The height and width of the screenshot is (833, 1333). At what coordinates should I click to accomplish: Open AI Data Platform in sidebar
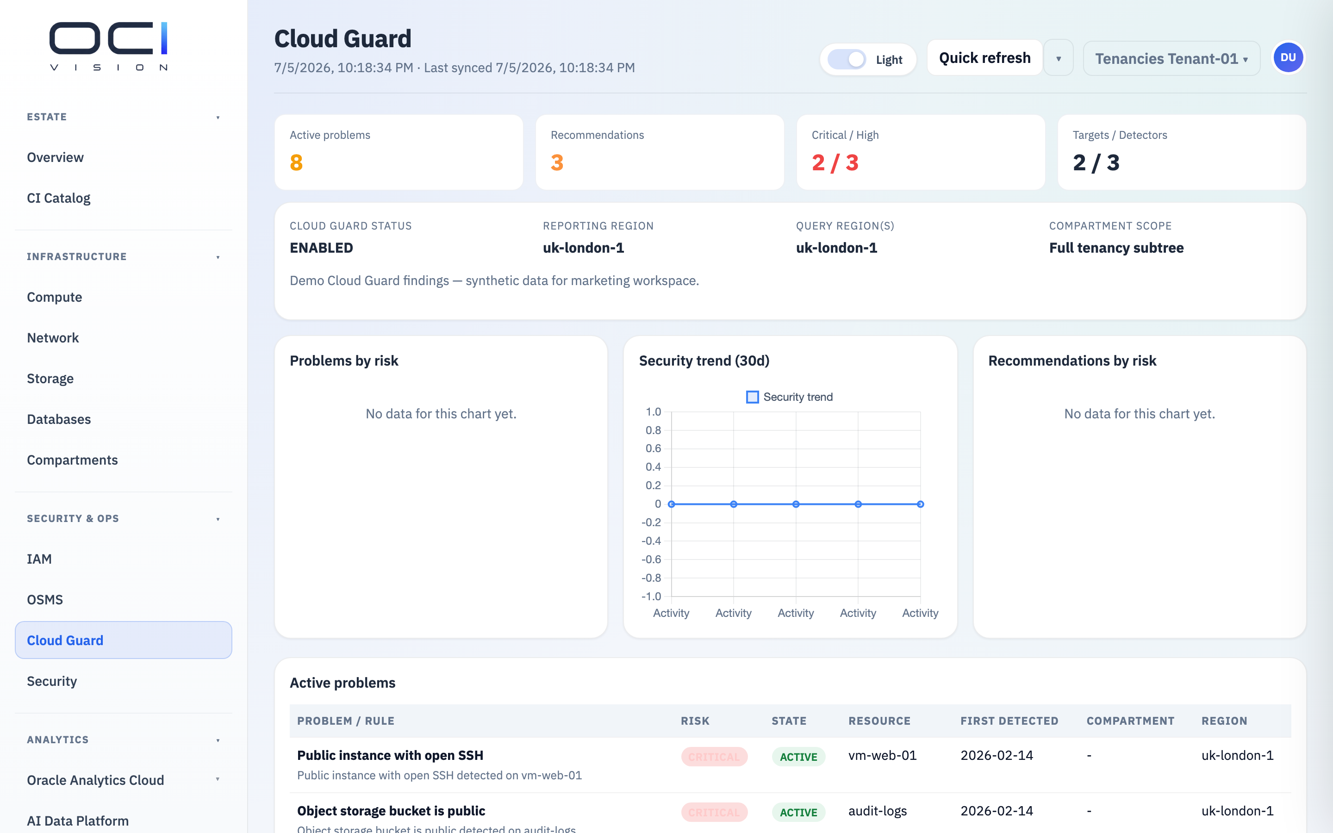coord(124,821)
